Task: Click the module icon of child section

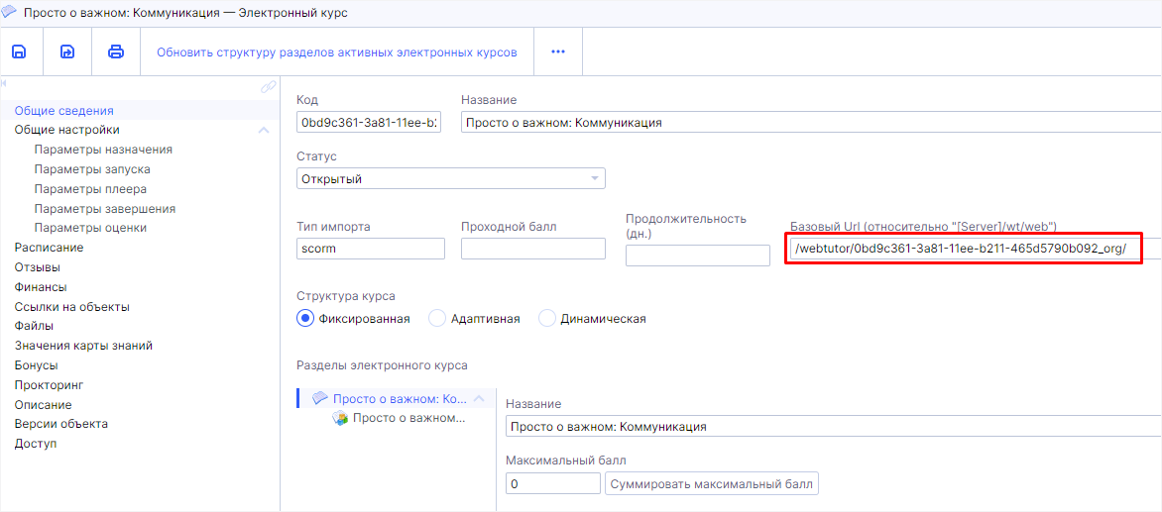Action: click(x=340, y=418)
